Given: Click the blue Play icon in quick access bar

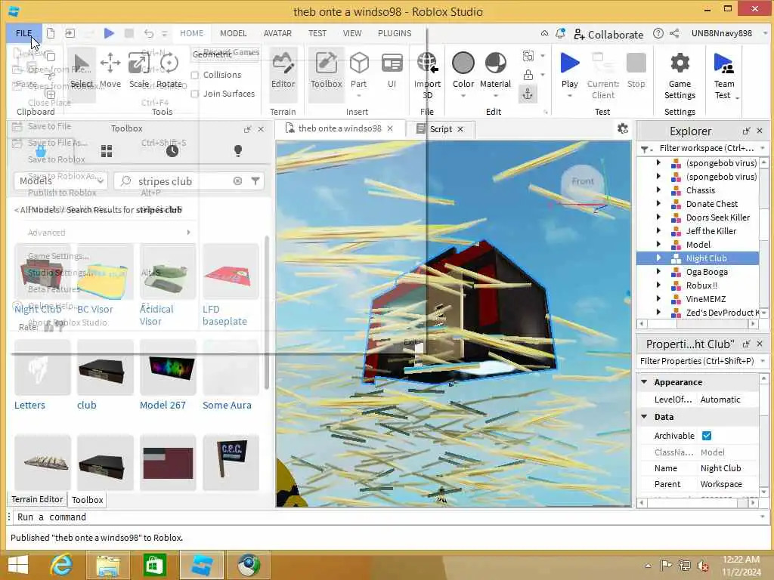Looking at the screenshot, I should (109, 33).
